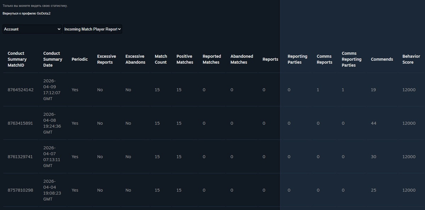Viewport: 425px width, 210px height.
Task: Click the Comms Reporting Parties column header
Action: [352, 59]
